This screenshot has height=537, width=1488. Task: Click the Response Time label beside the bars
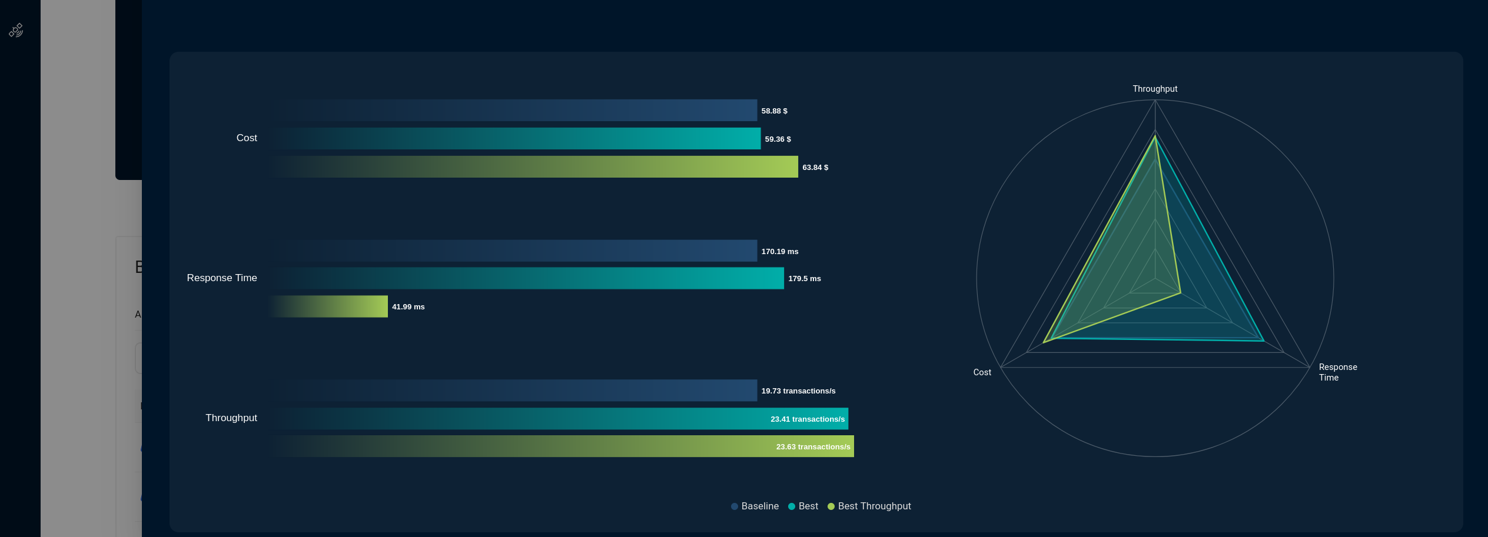click(x=222, y=278)
